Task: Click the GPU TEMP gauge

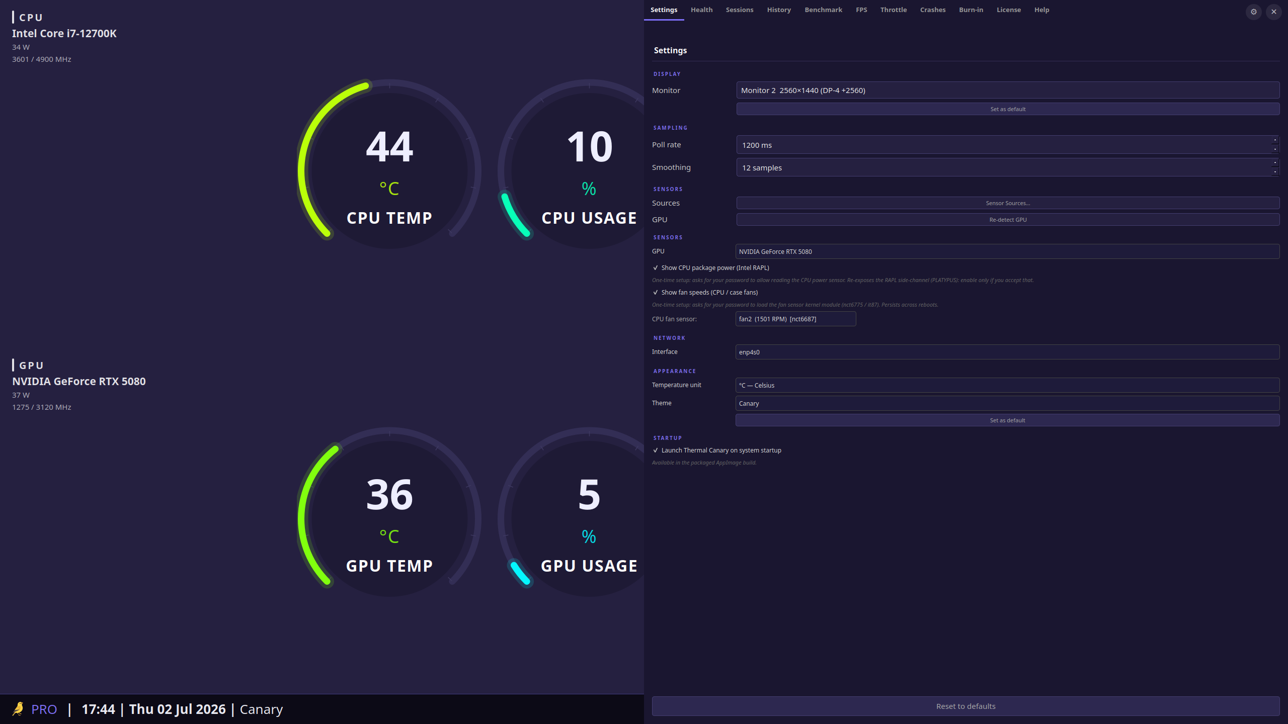Action: 389,512
